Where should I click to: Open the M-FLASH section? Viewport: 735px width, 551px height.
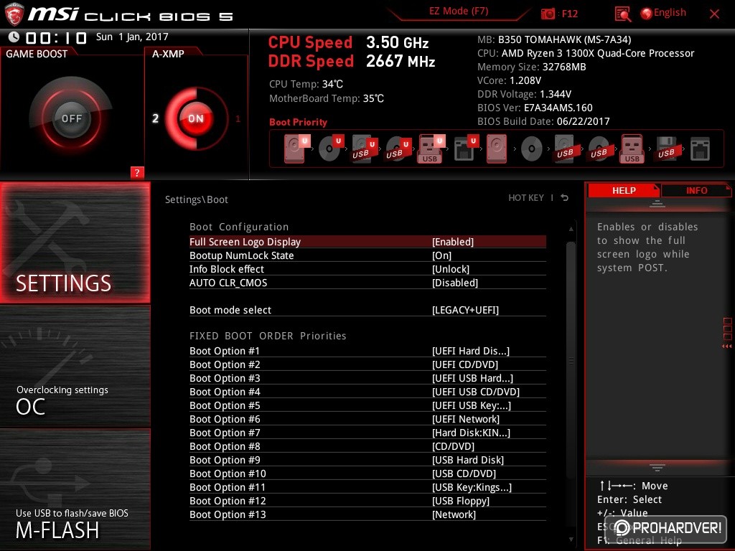point(75,489)
